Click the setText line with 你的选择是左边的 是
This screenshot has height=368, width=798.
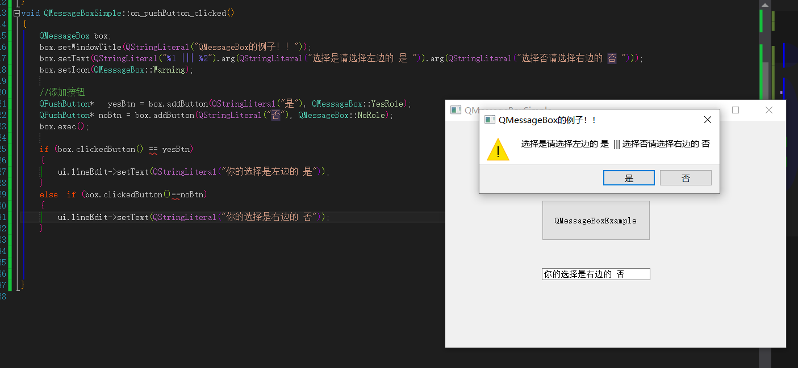[x=194, y=172]
